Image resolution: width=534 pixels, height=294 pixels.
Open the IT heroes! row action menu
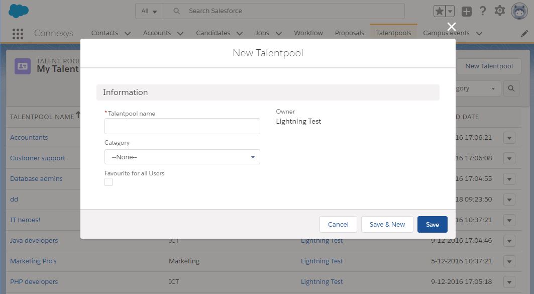click(509, 221)
